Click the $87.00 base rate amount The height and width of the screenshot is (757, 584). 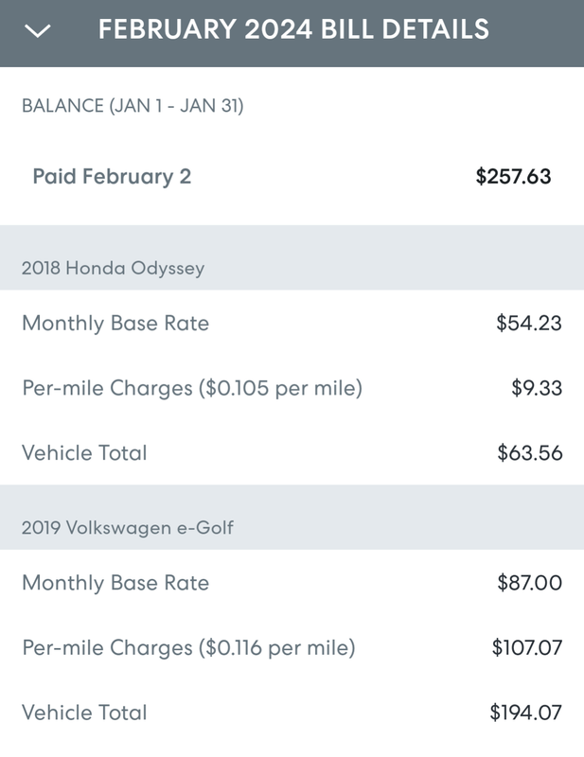pos(529,583)
